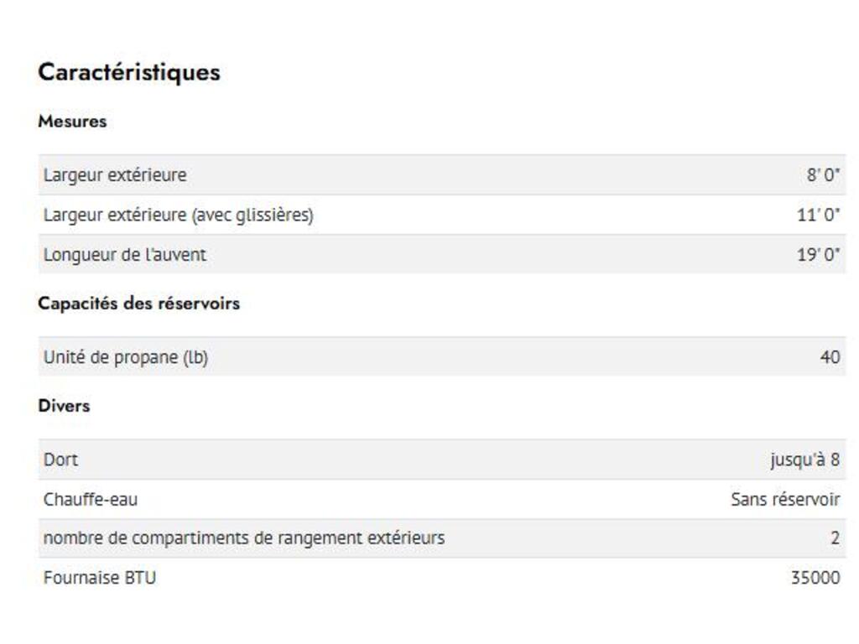859x644 pixels.
Task: Select the Mesures section heading
Action: point(72,121)
